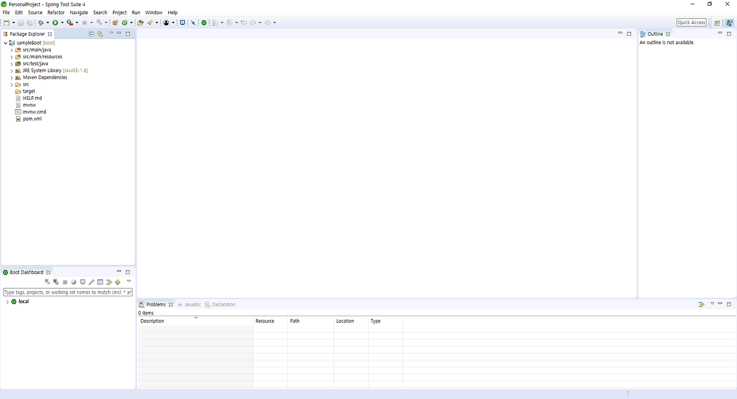The width and height of the screenshot is (737, 399).
Task: Click the Boot Dashboard open browser globe icon
Action: pos(74,282)
